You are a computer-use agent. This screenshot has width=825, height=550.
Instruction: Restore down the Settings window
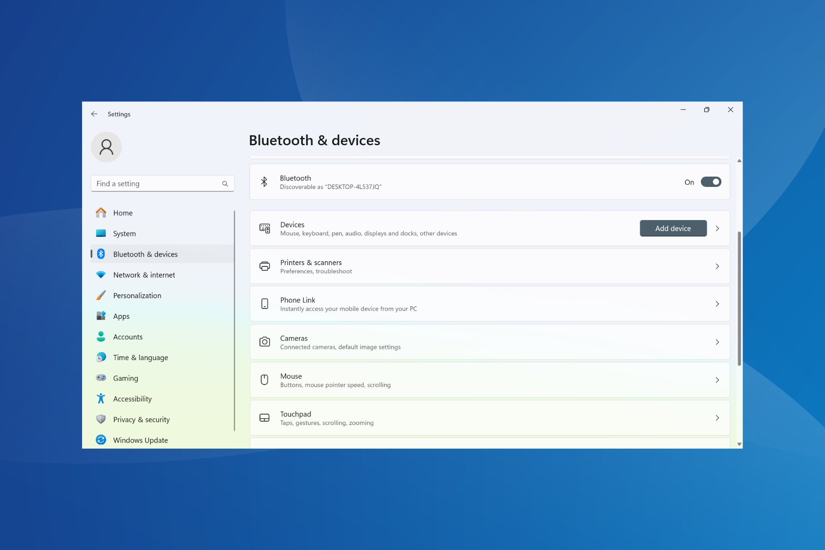point(706,110)
